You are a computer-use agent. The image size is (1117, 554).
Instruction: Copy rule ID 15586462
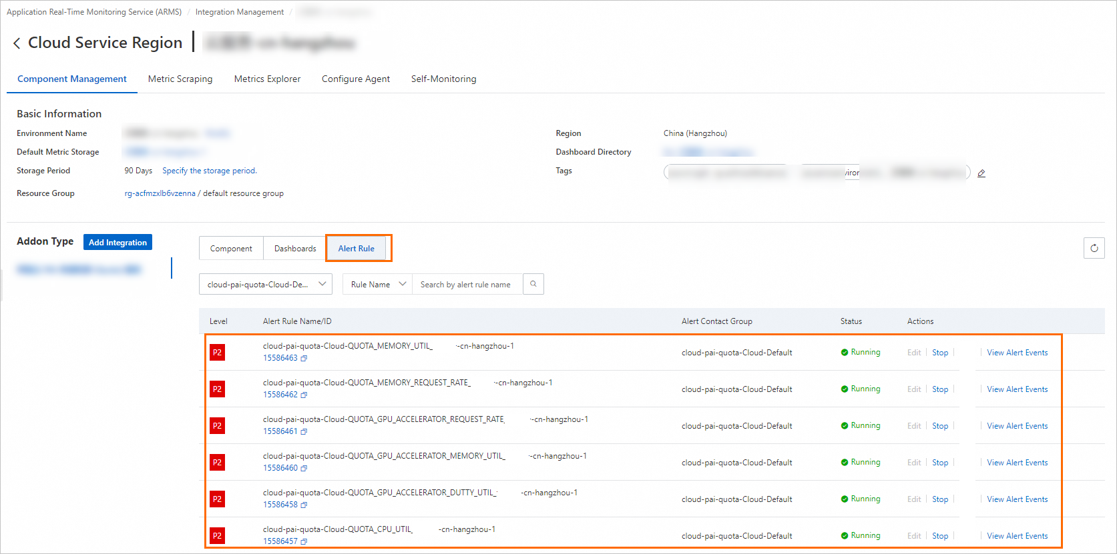304,395
